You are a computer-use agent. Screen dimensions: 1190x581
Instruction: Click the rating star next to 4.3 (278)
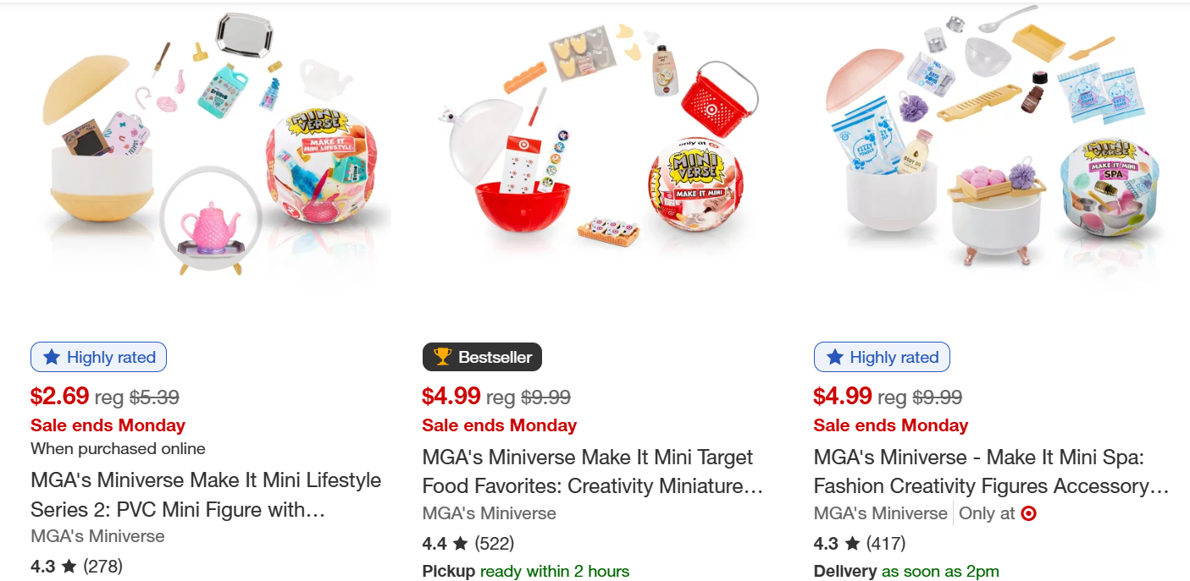coord(69,566)
